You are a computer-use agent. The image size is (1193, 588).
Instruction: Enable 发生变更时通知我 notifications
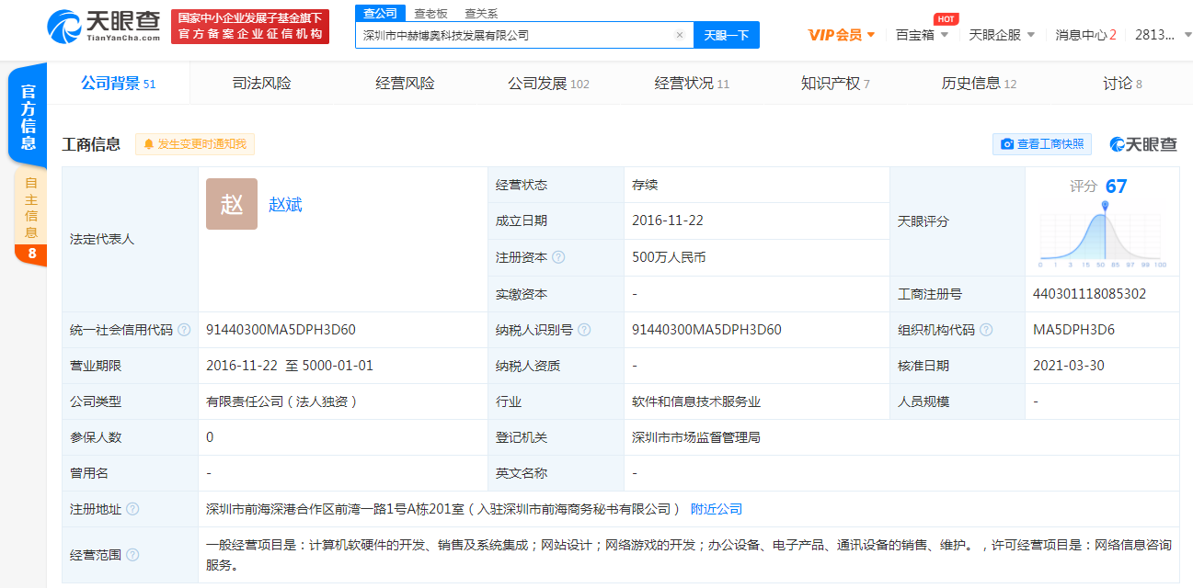click(194, 144)
